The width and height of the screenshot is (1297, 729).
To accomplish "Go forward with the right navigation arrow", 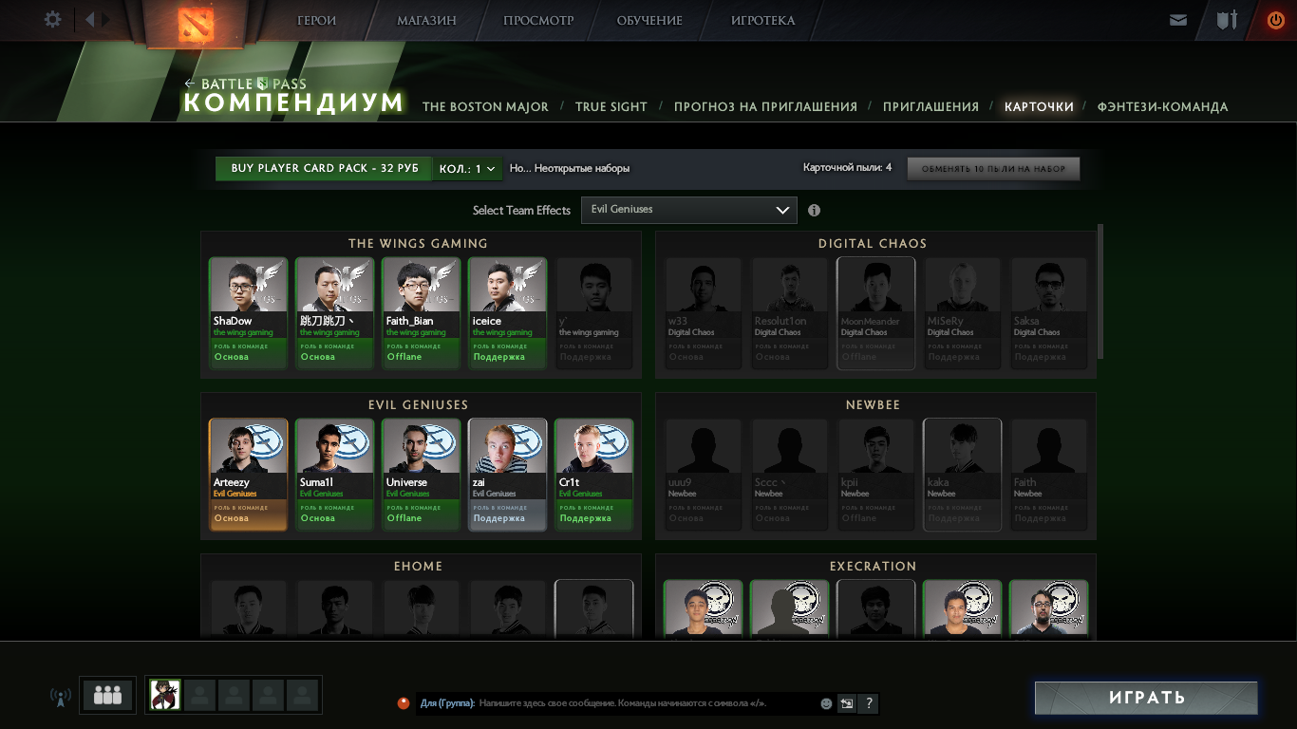I will (x=106, y=19).
